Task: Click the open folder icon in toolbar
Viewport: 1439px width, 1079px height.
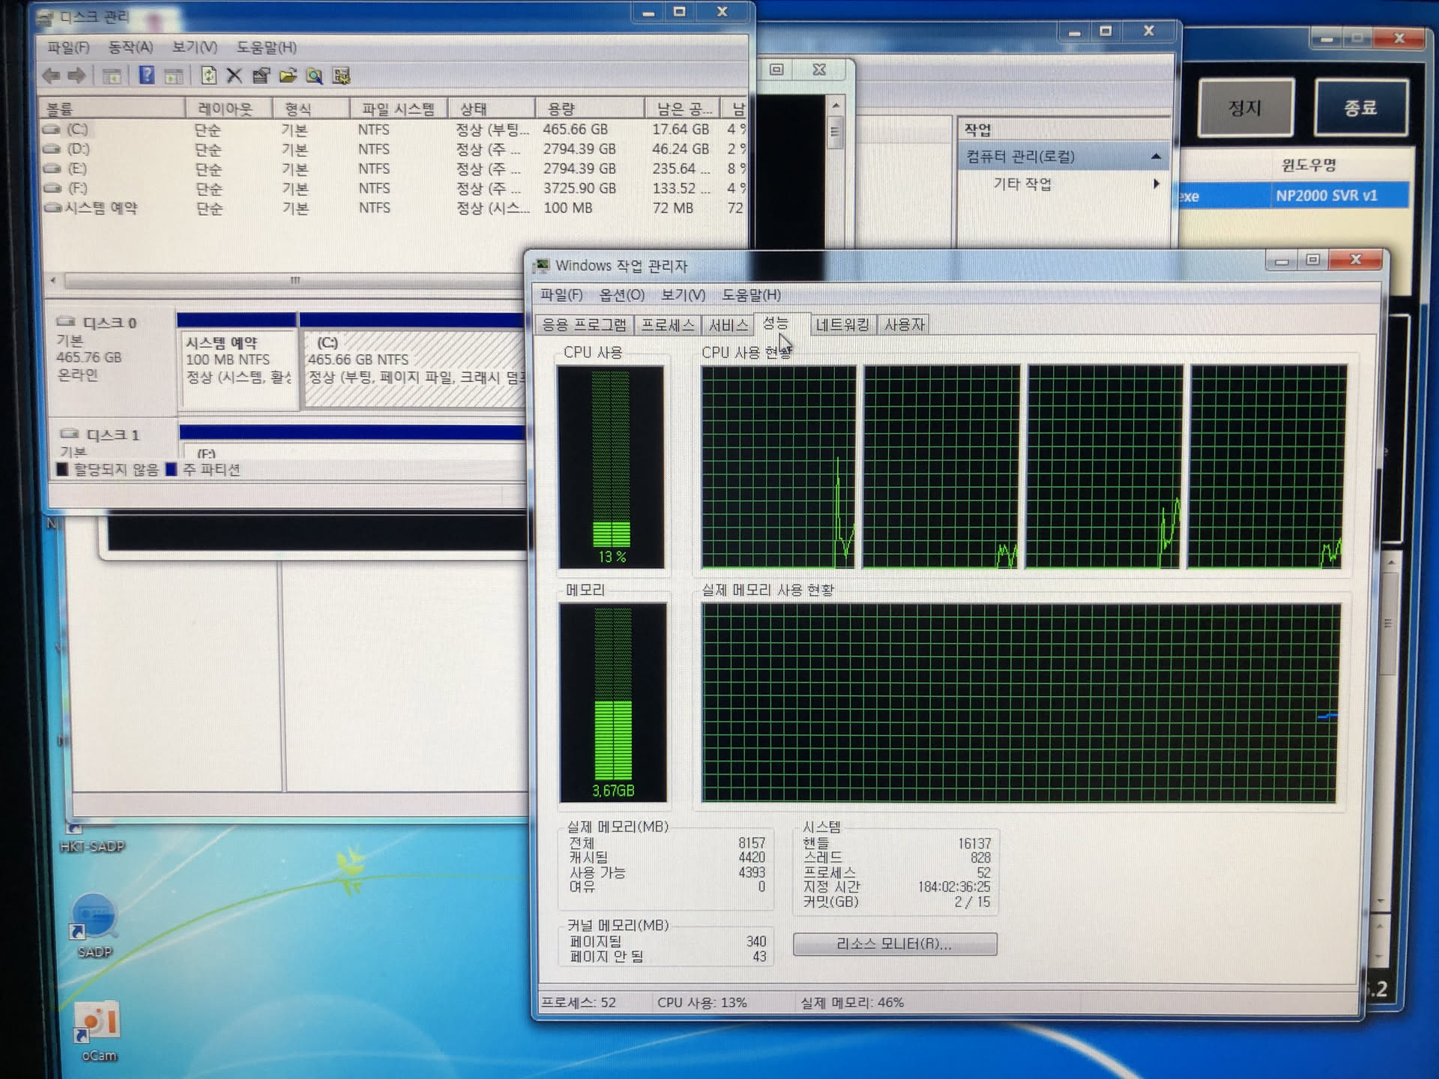Action: coord(288,76)
